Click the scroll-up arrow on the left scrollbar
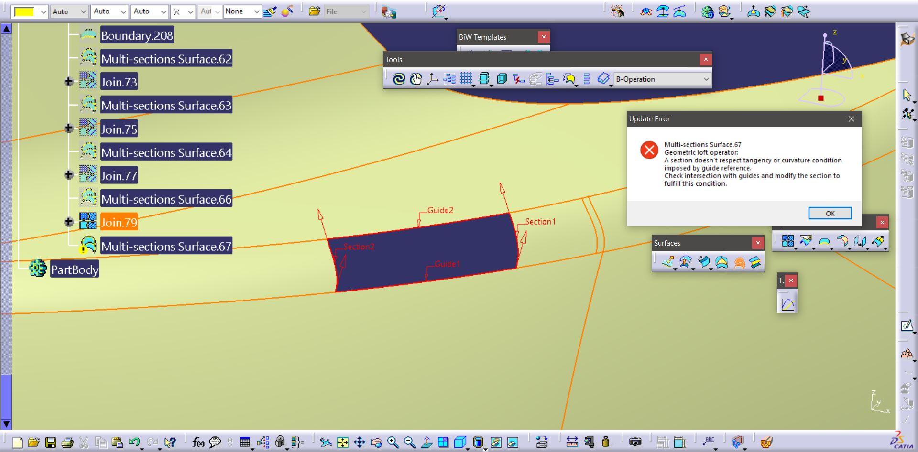Image resolution: width=918 pixels, height=452 pixels. [6, 28]
